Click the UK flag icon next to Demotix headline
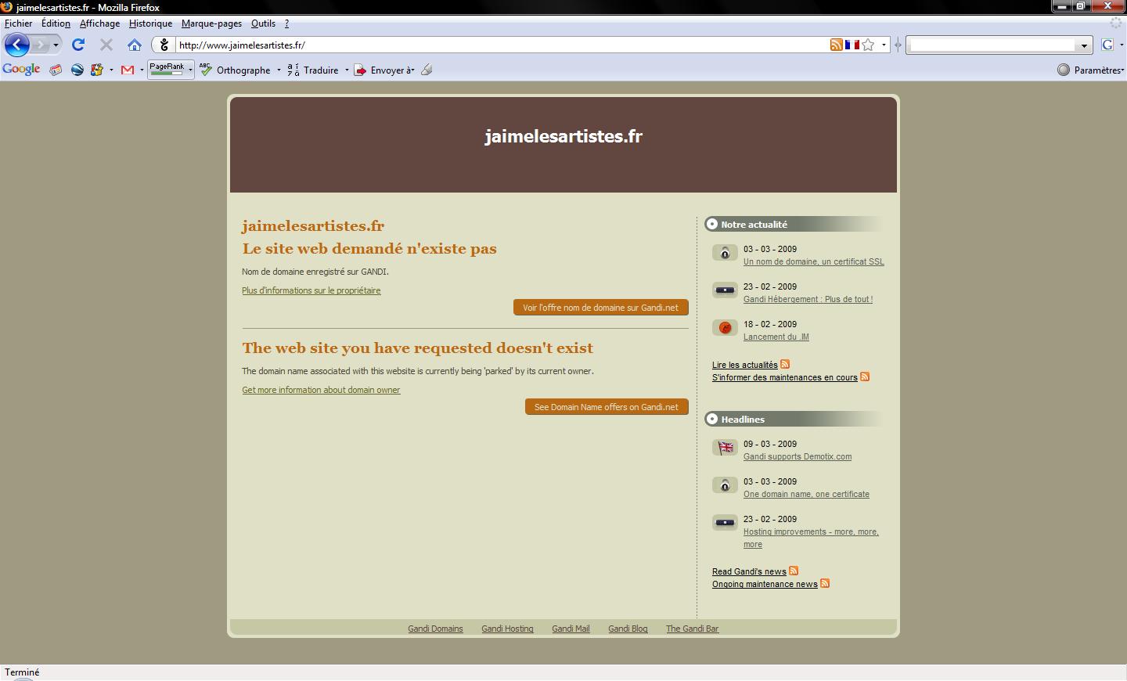 tap(726, 448)
